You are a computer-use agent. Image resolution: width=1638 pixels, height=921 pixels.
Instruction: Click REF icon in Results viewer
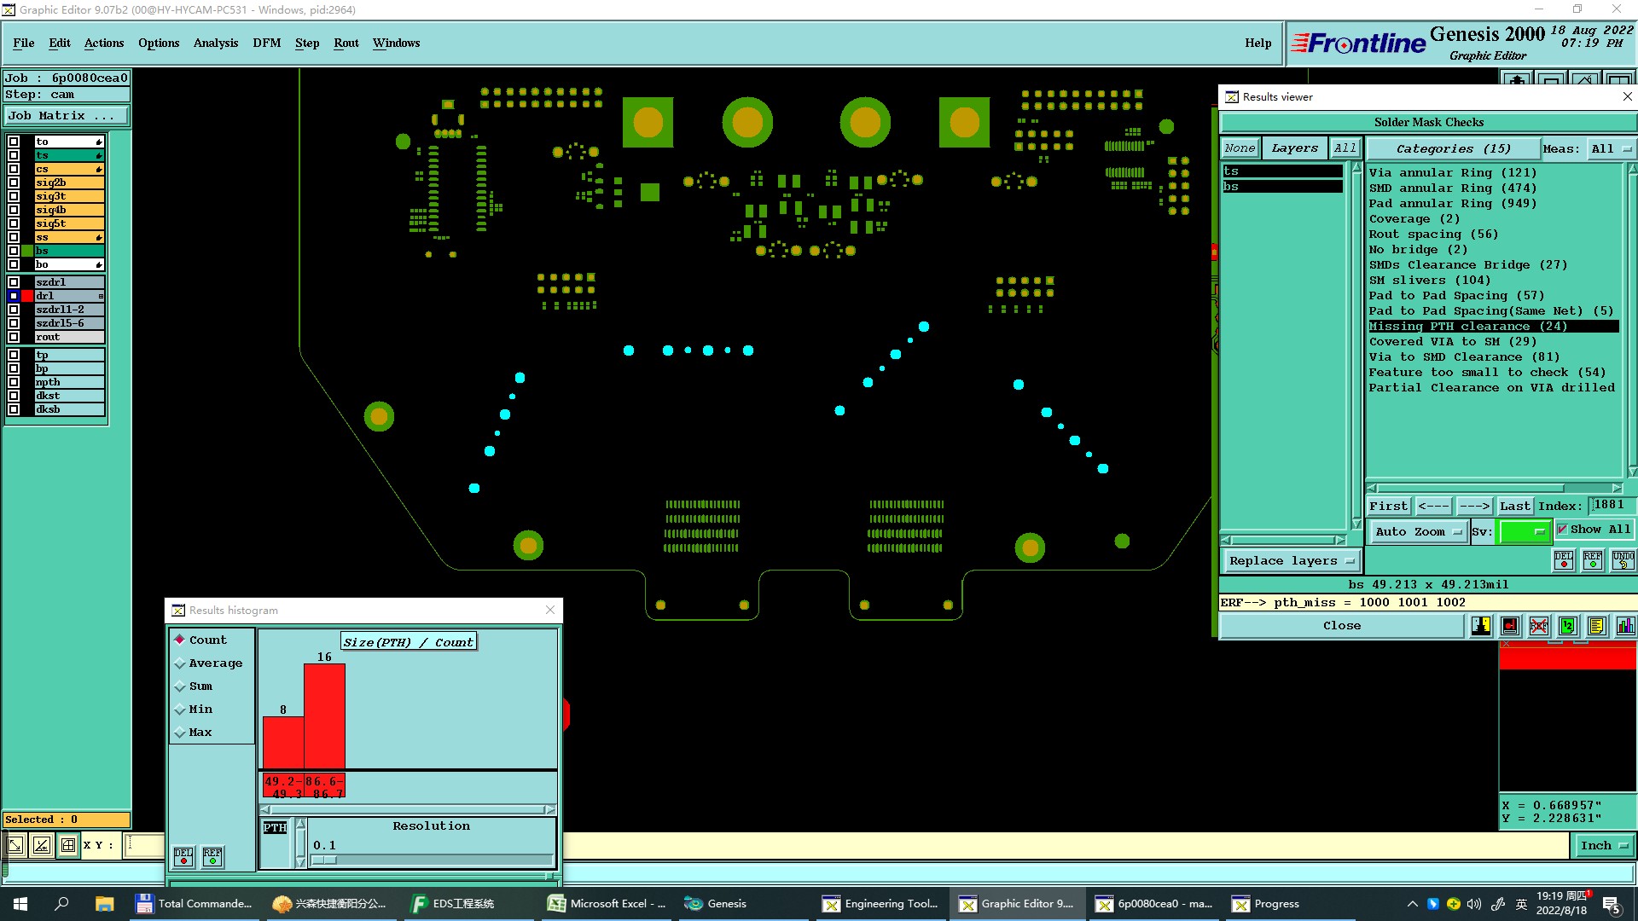(x=1592, y=560)
